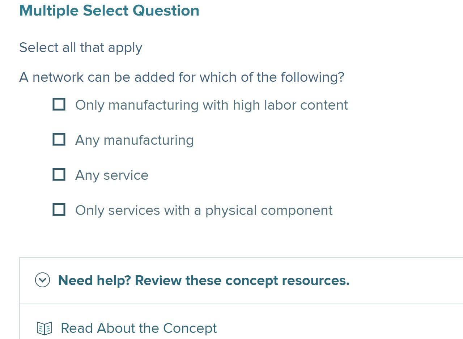The image size is (463, 339).
Task: Click the 'Select all that apply' instruction text
Action: click(81, 47)
